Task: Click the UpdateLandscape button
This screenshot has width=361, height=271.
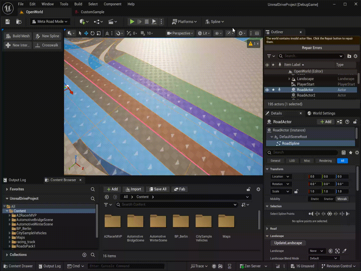Action: [288, 243]
